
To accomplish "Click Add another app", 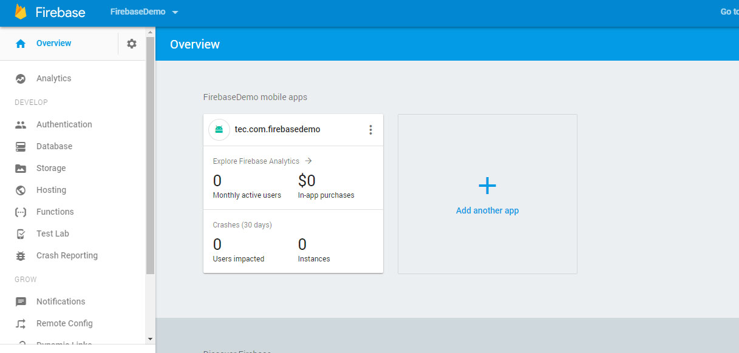I will pos(488,210).
